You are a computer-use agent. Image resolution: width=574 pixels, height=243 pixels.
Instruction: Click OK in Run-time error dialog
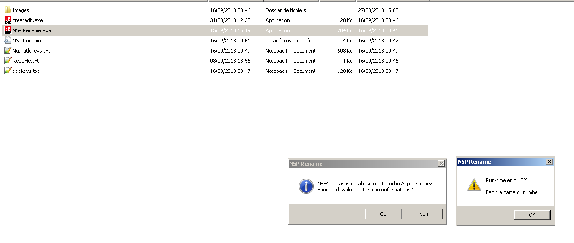coord(532,215)
